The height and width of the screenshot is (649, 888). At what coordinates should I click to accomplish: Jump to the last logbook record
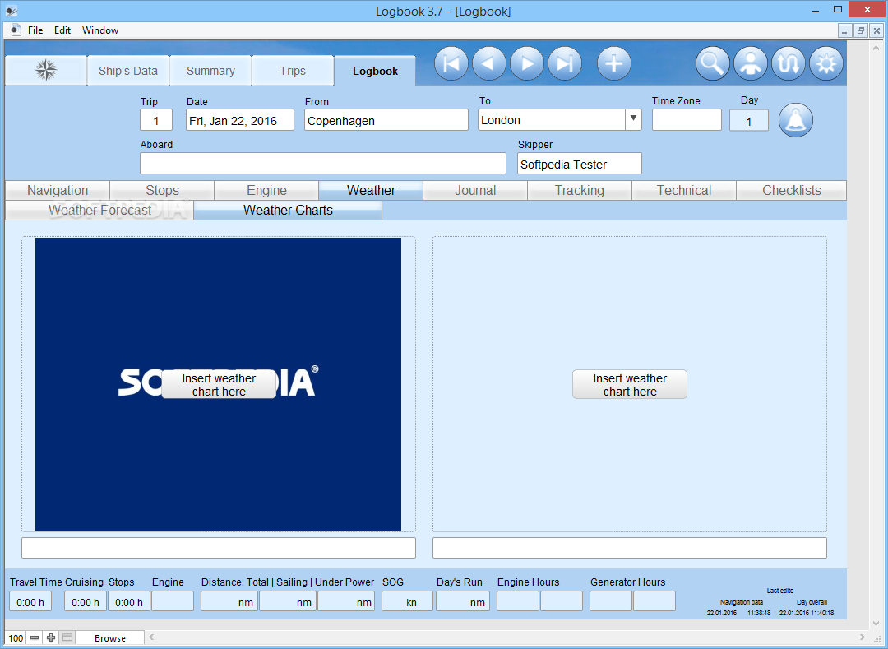565,64
